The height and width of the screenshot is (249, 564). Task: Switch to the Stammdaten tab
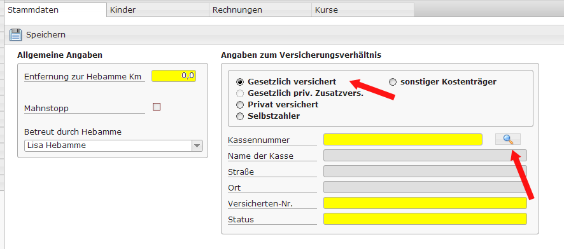coord(55,10)
